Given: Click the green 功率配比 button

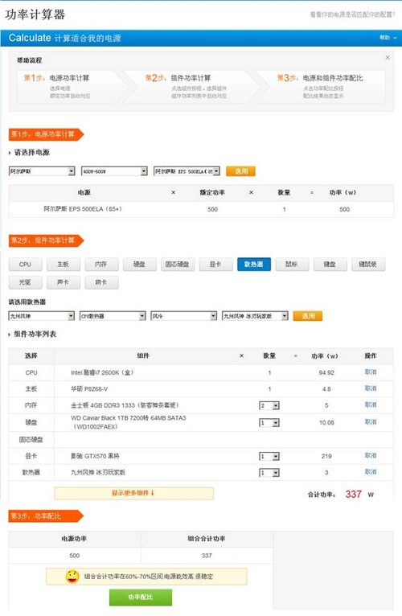Looking at the screenshot, I should coord(140,598).
